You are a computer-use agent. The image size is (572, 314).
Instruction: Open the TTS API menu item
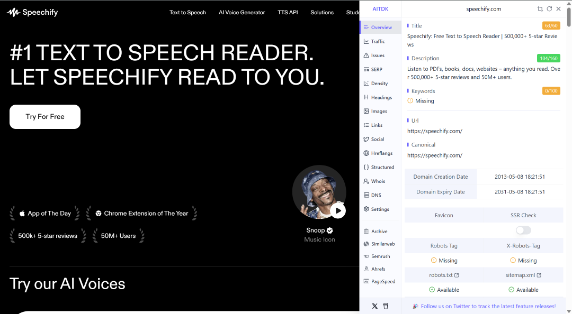click(288, 12)
